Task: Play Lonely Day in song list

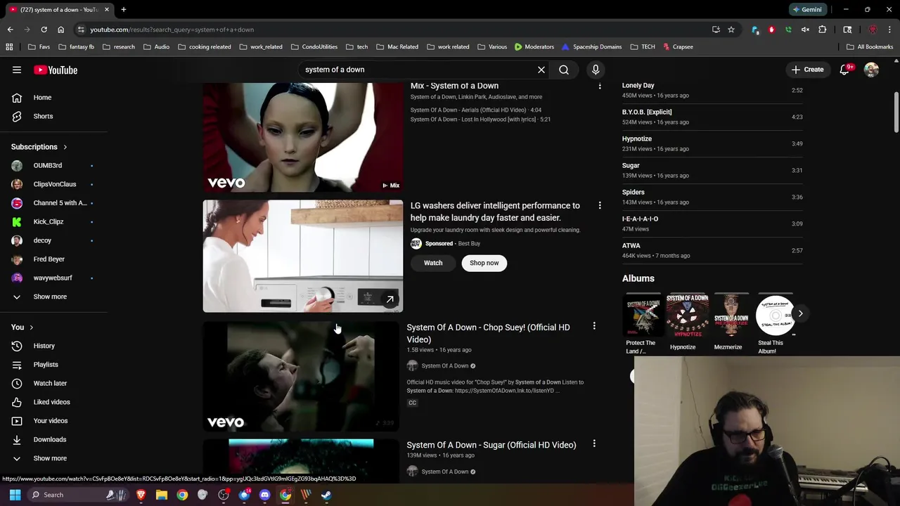Action: [x=712, y=90]
